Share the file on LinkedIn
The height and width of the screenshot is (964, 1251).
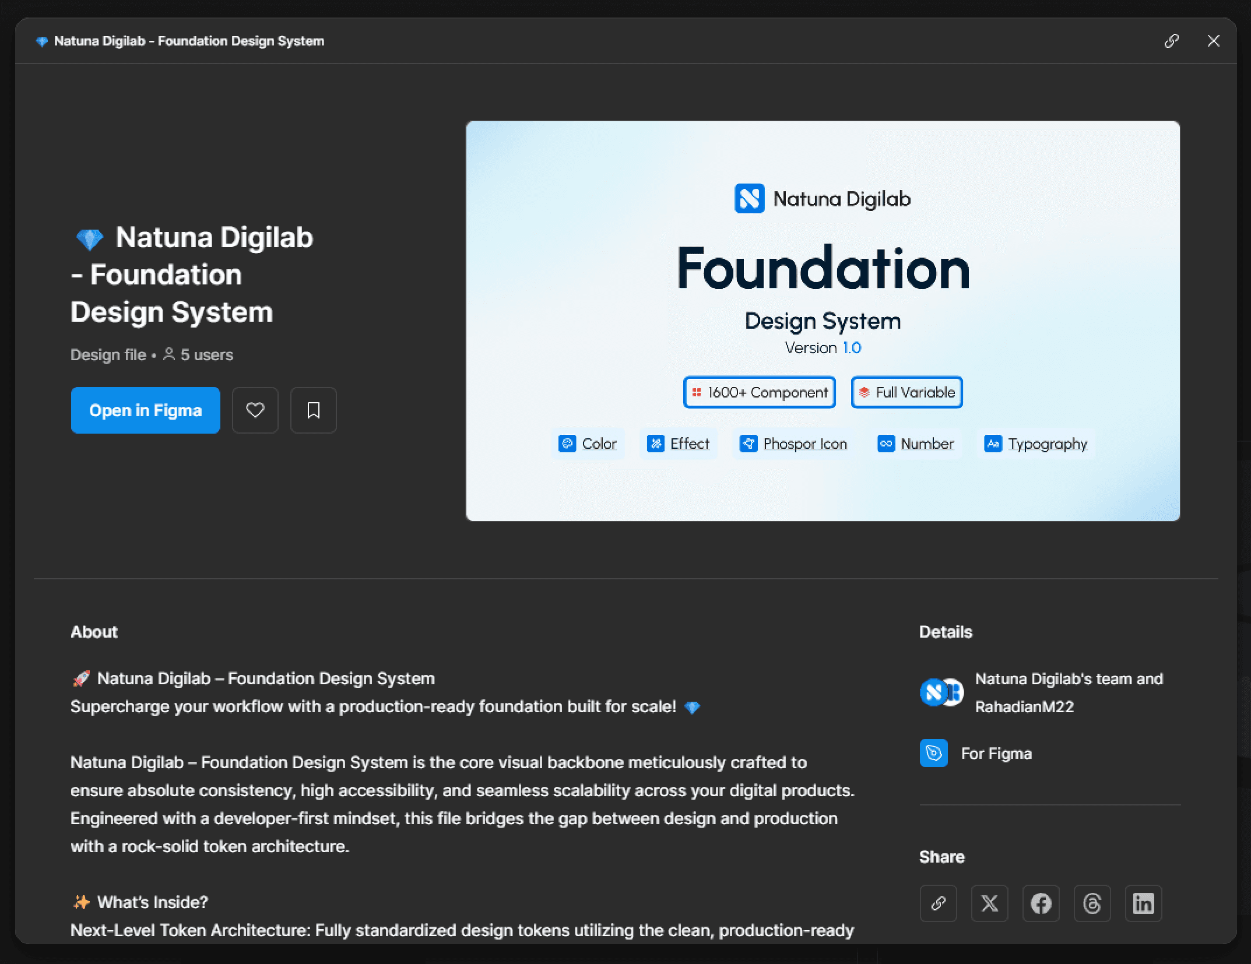pos(1144,903)
